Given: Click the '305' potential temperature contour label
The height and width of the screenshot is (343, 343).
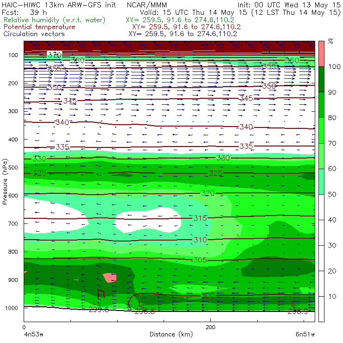Looking at the screenshot, I should 200,260.
